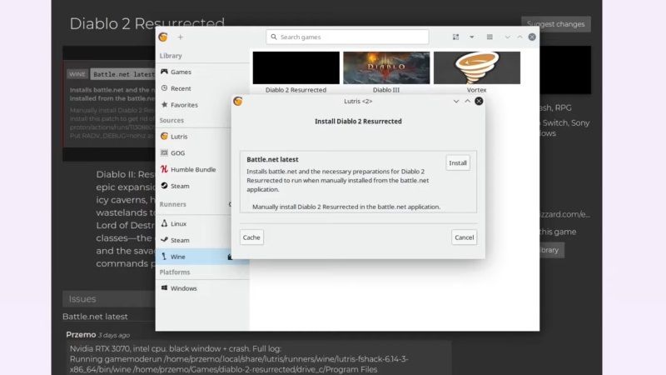This screenshot has width=666, height=375.
Task: Click 'Diablo III' label under cover
Action: point(386,90)
